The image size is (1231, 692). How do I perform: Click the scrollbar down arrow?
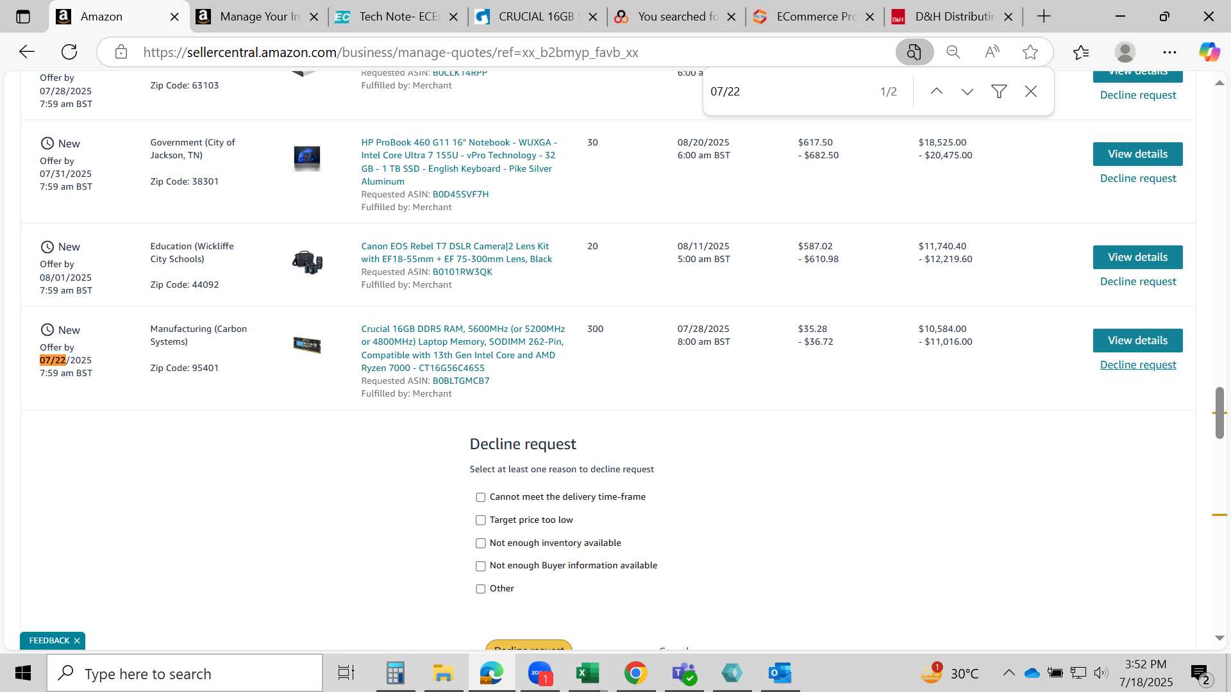pos(1219,638)
